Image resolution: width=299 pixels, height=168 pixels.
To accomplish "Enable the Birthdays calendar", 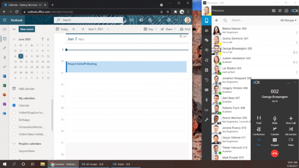I will click(14, 120).
